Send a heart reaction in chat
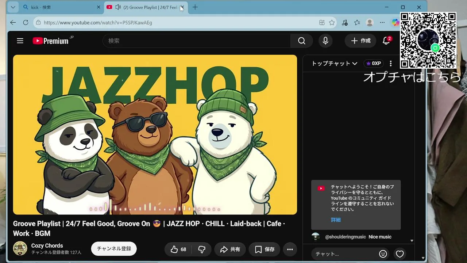467x263 pixels. point(400,254)
